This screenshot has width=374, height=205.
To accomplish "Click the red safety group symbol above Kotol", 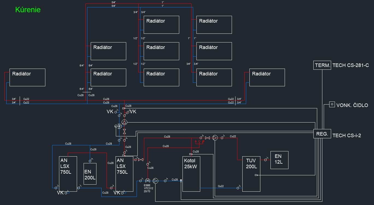I will [x=199, y=142].
